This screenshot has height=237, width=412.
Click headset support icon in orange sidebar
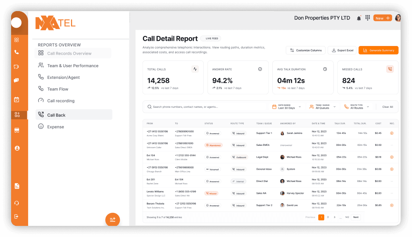(x=17, y=203)
